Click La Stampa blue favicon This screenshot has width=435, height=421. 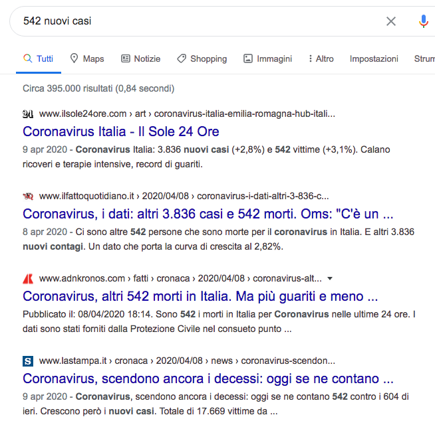coord(28,361)
